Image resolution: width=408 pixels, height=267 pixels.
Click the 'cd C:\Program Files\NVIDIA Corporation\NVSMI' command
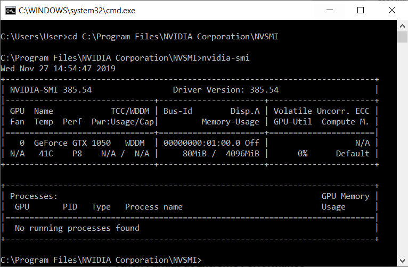pos(173,37)
